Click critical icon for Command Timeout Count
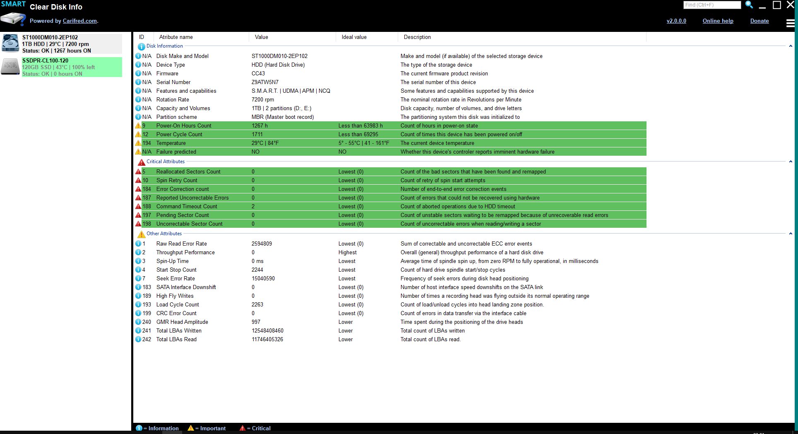 tap(138, 206)
